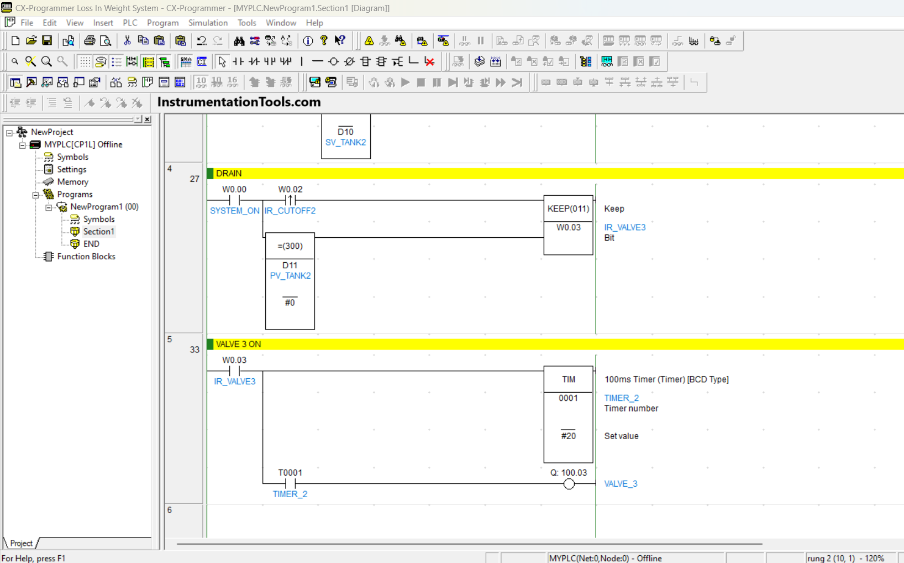Select Memory in the project tree
The height and width of the screenshot is (563, 904).
coord(72,182)
